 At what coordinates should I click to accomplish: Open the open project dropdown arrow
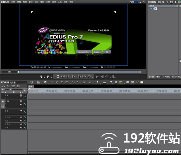coord(42,83)
